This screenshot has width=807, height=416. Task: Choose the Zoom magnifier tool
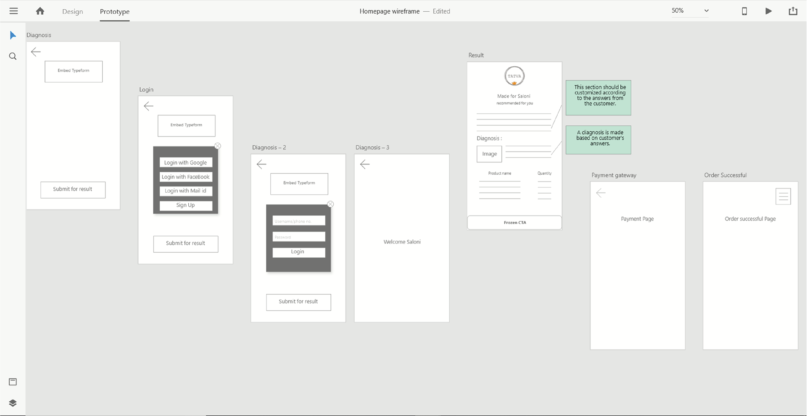click(13, 56)
